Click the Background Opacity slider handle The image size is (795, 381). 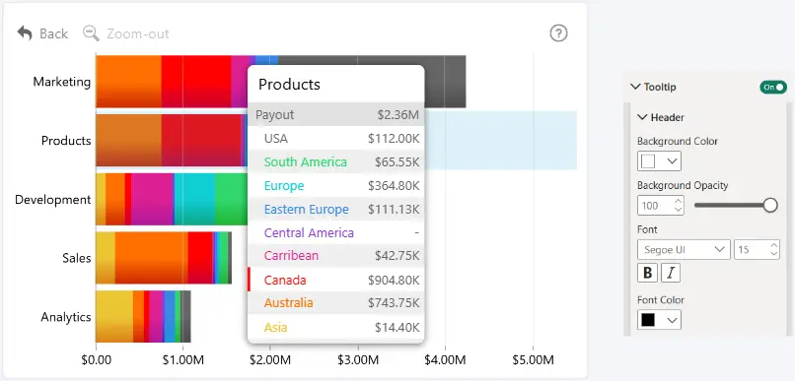[770, 205]
